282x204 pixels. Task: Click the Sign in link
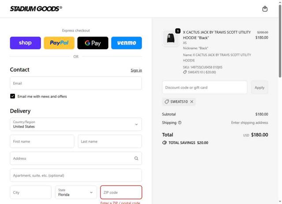tap(136, 70)
